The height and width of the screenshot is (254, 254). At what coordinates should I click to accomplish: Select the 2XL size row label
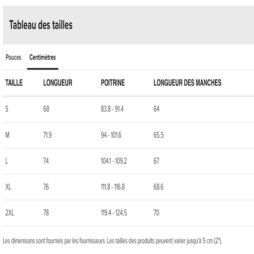click(x=10, y=213)
